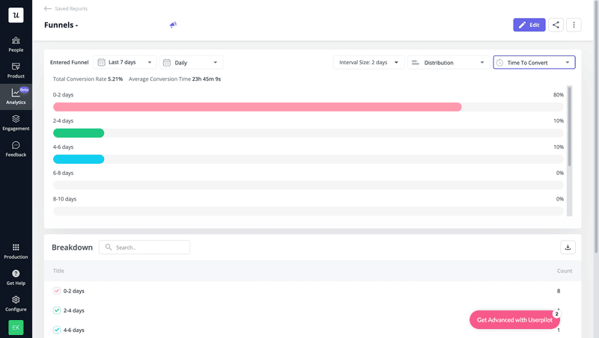The height and width of the screenshot is (338, 599).
Task: Open the three-dot more options menu
Action: [x=574, y=25]
